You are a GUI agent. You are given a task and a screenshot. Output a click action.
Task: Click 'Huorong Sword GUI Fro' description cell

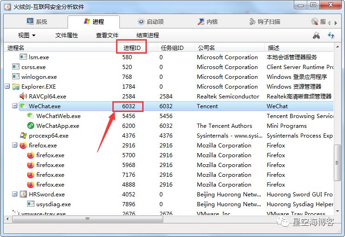(300, 195)
